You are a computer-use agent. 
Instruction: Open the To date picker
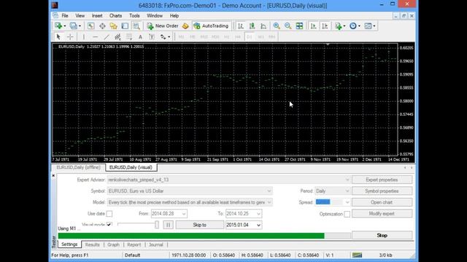pyautogui.click(x=258, y=213)
